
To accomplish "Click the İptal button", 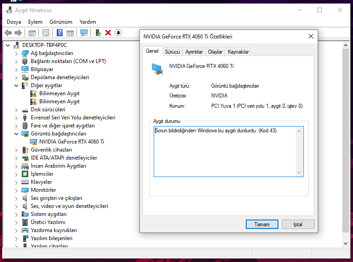I will (298, 224).
